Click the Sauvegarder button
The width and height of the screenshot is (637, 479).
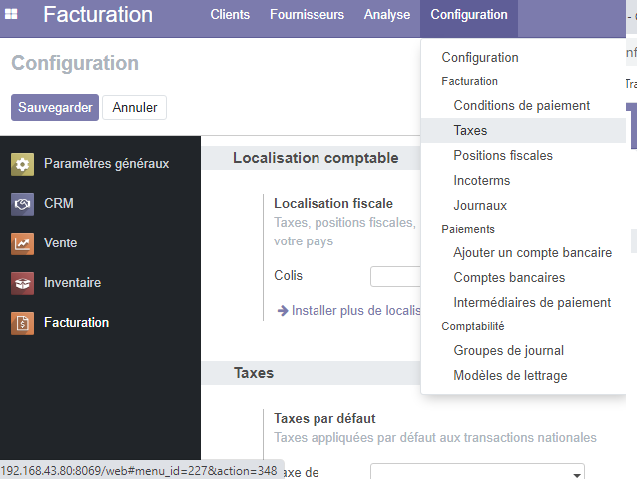point(55,107)
